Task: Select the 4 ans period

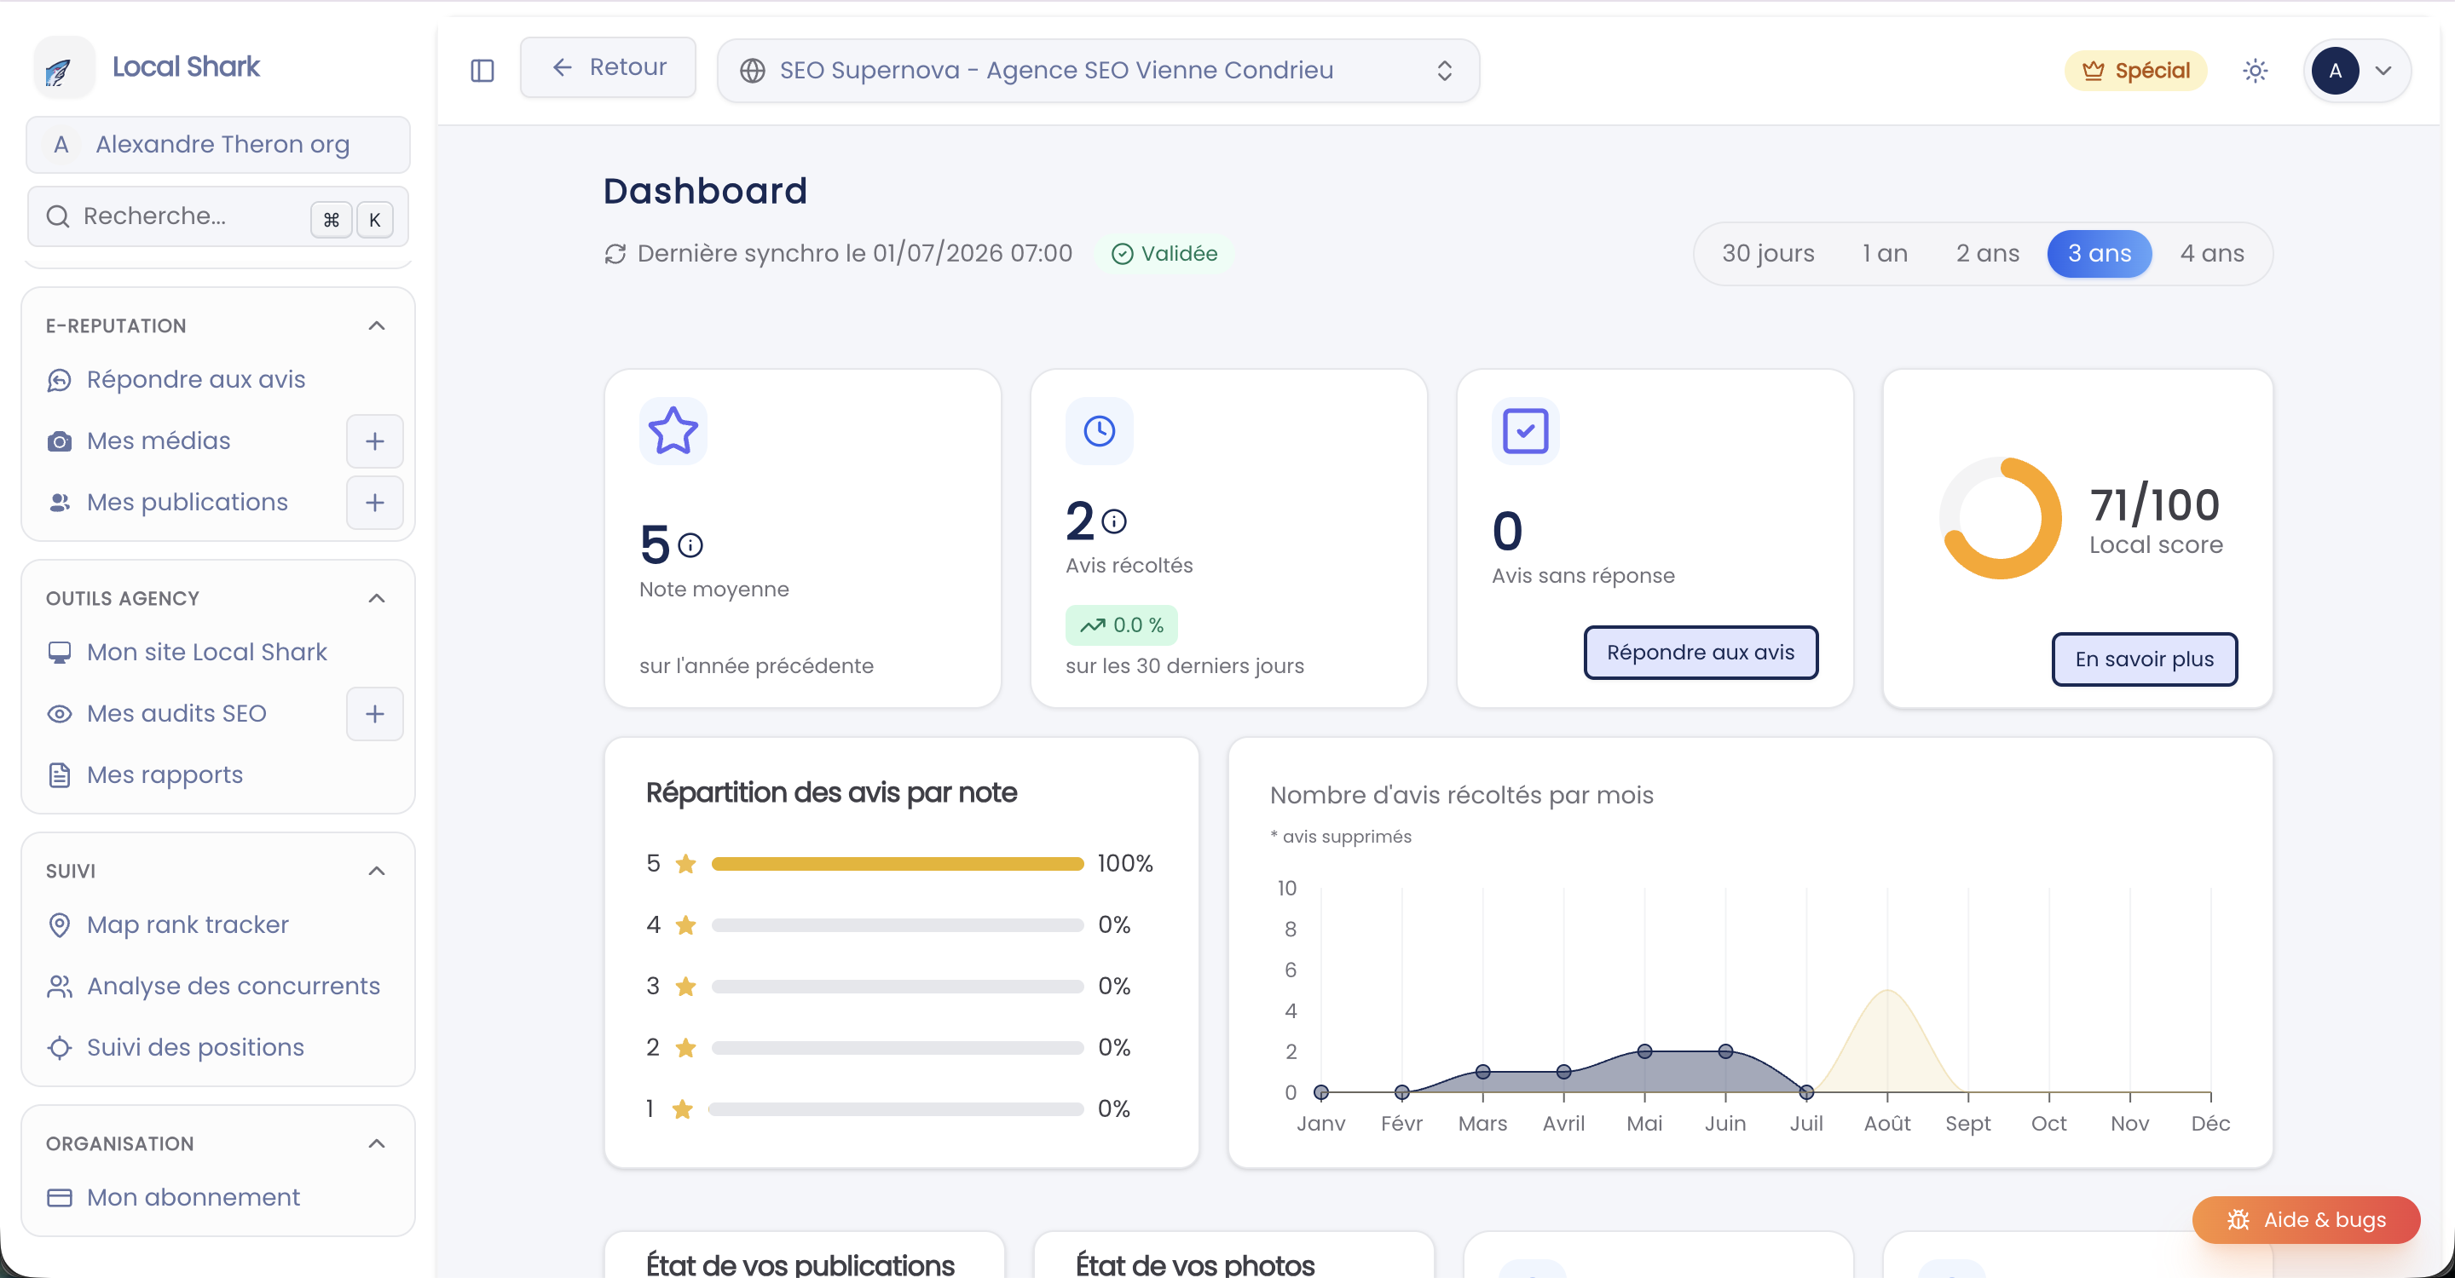Action: 2211,253
